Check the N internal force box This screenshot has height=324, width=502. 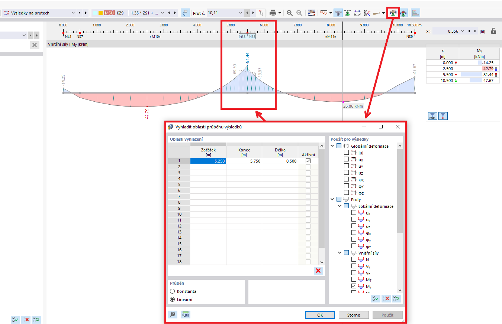point(354,259)
